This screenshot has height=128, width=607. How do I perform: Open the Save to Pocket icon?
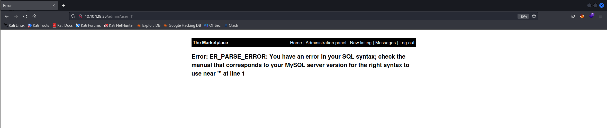pyautogui.click(x=573, y=16)
